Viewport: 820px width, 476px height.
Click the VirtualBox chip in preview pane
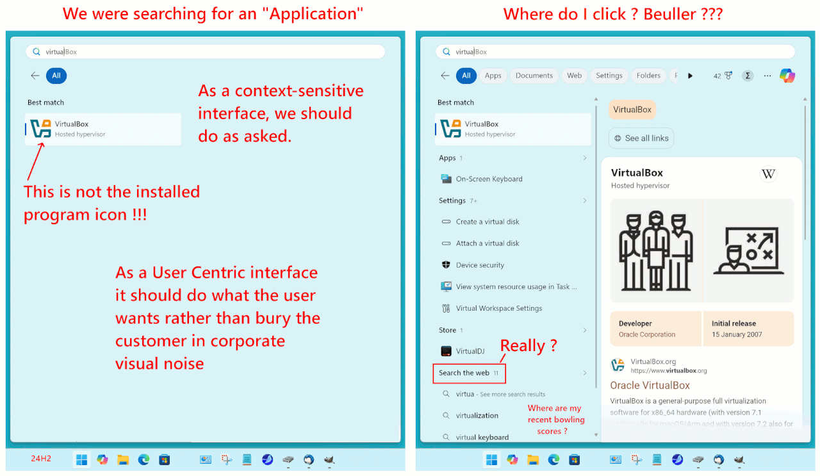coord(632,110)
